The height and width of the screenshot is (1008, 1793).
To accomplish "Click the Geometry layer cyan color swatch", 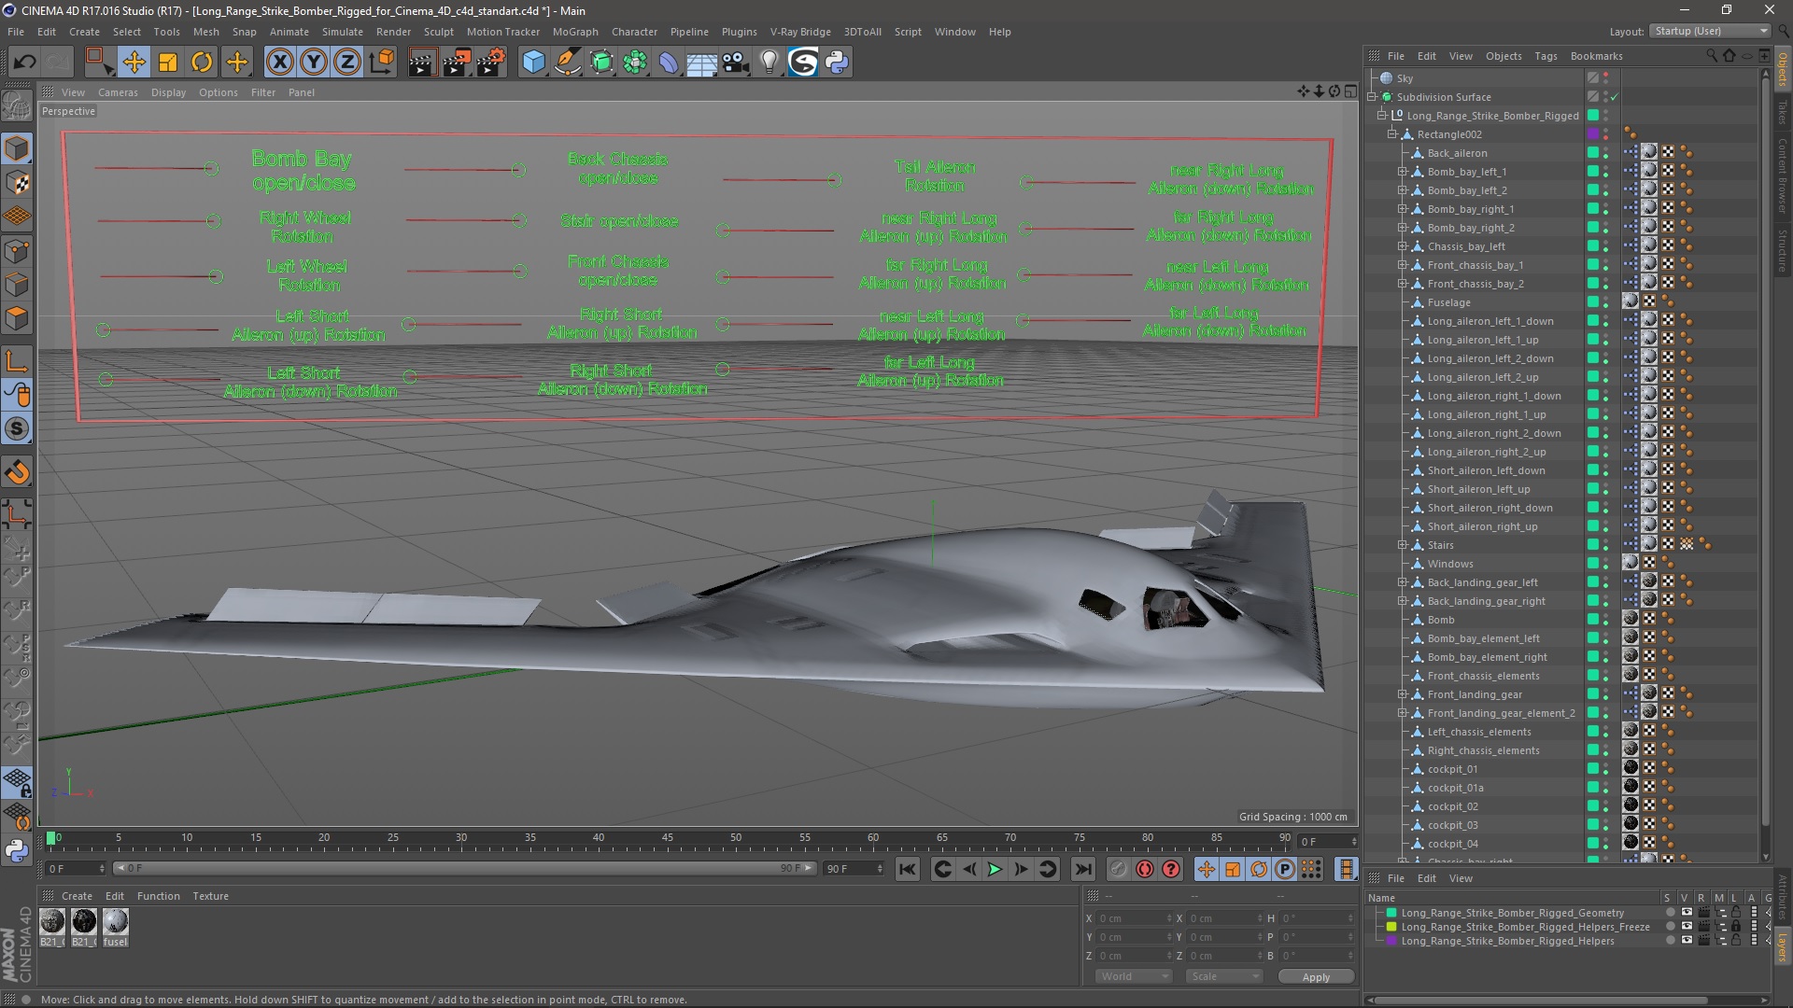I will coord(1391,913).
